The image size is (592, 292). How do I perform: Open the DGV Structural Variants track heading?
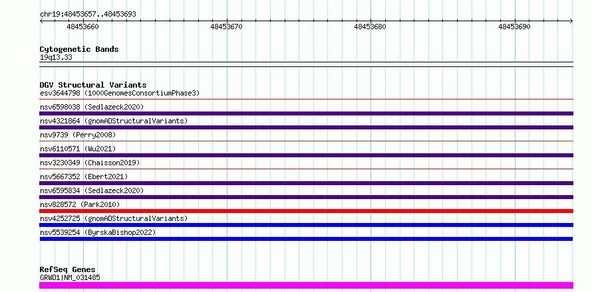click(x=93, y=85)
